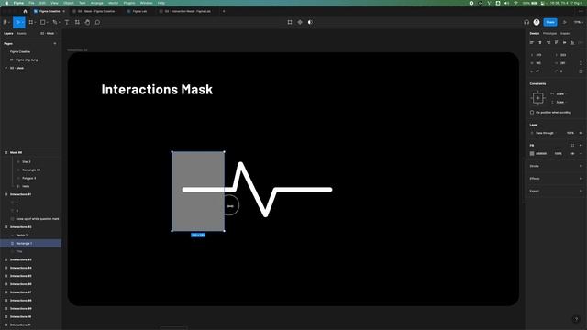The image size is (587, 330).
Task: Add an effect in Effects section
Action: click(x=581, y=179)
